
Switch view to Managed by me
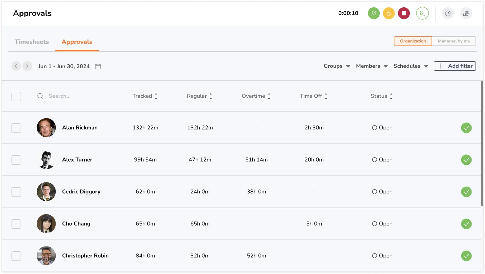pyautogui.click(x=454, y=41)
